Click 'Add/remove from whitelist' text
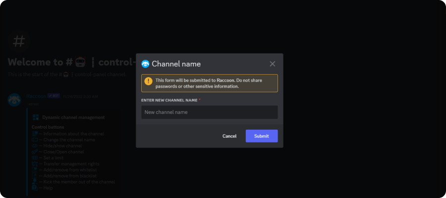This screenshot has width=446, height=198. coord(70,170)
